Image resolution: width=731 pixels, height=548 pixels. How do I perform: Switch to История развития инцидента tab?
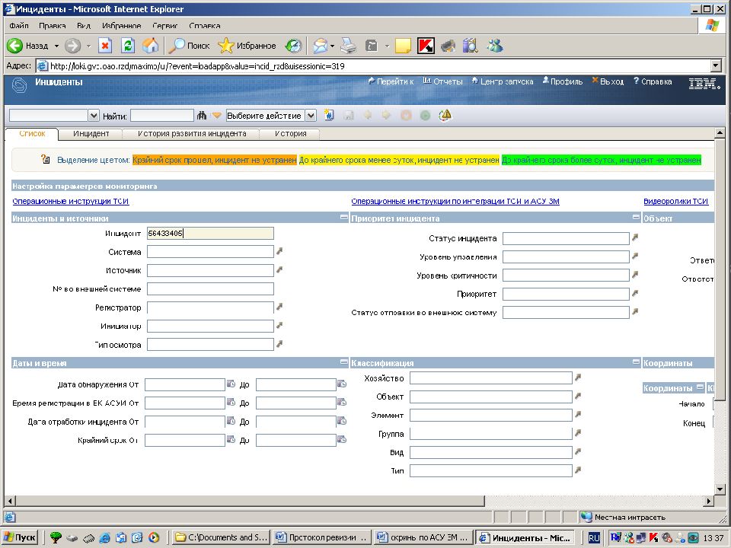192,134
